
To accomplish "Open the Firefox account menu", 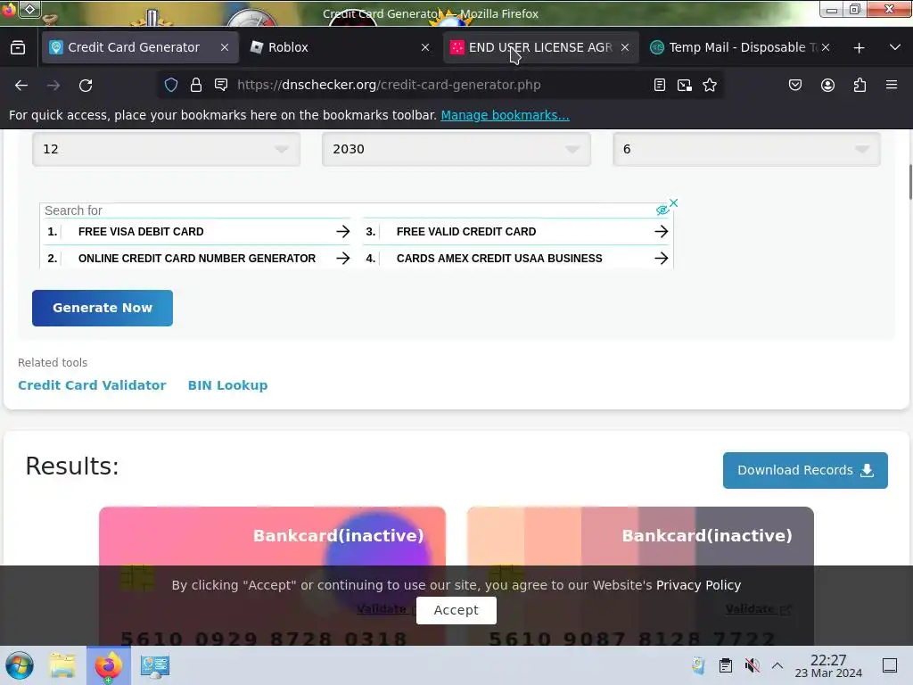I will point(827,85).
